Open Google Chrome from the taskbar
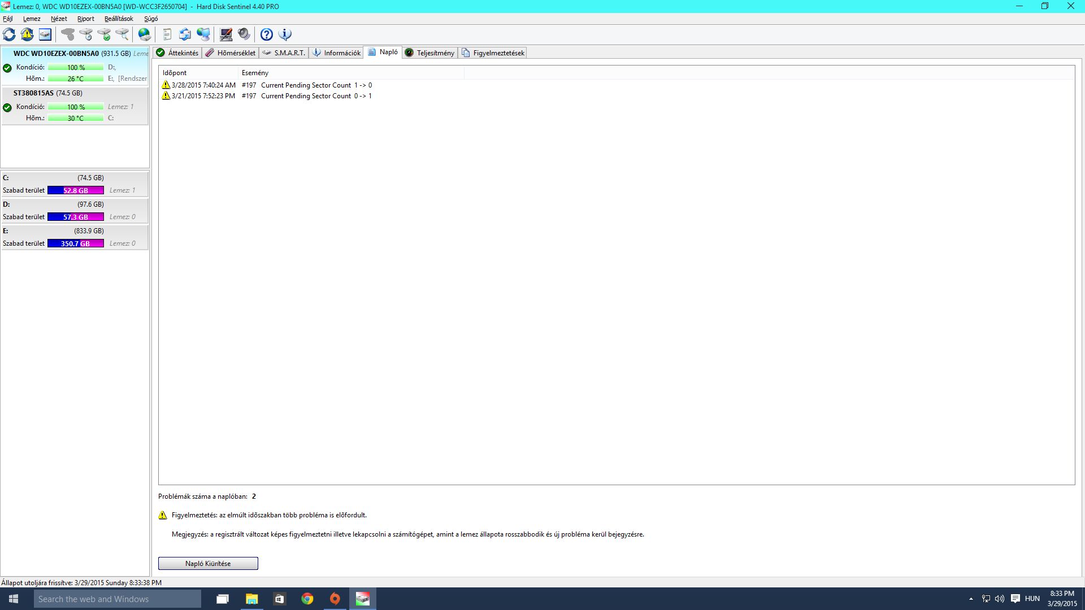Viewport: 1085px width, 610px height. coord(307,599)
